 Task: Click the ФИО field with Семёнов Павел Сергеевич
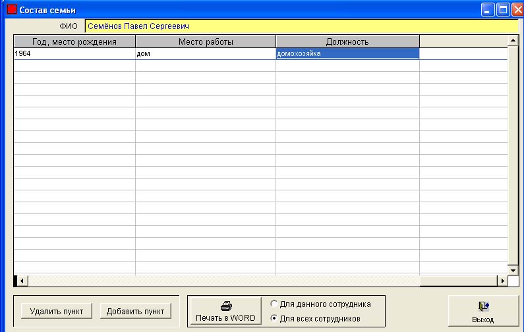pos(302,26)
